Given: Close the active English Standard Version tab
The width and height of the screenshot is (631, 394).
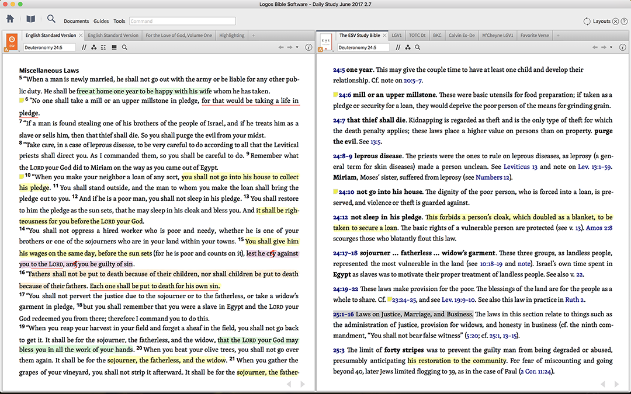Looking at the screenshot, I should (81, 36).
